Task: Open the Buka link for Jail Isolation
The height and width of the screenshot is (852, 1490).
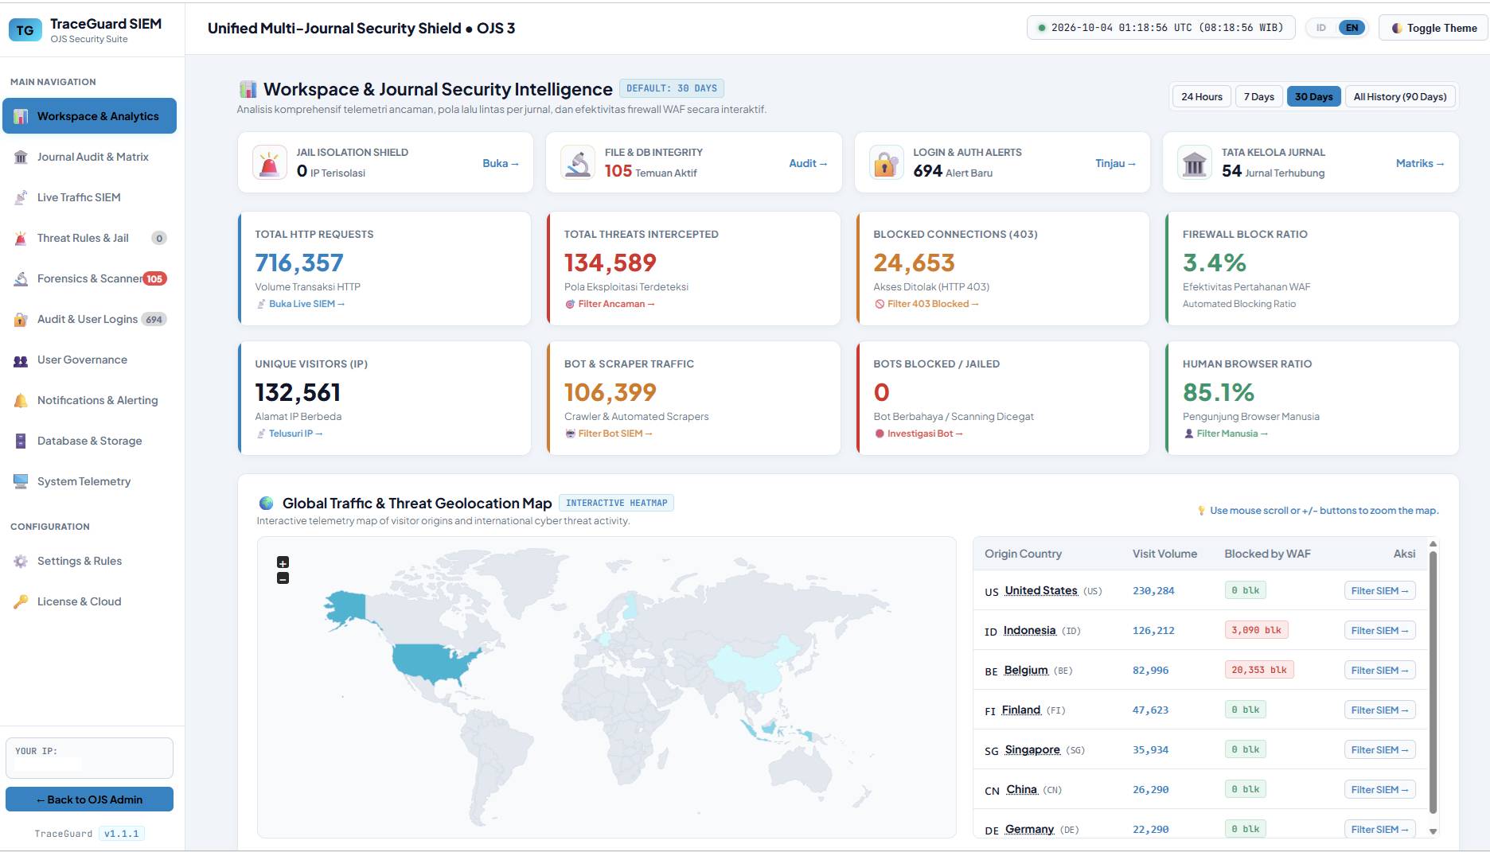Action: (501, 163)
